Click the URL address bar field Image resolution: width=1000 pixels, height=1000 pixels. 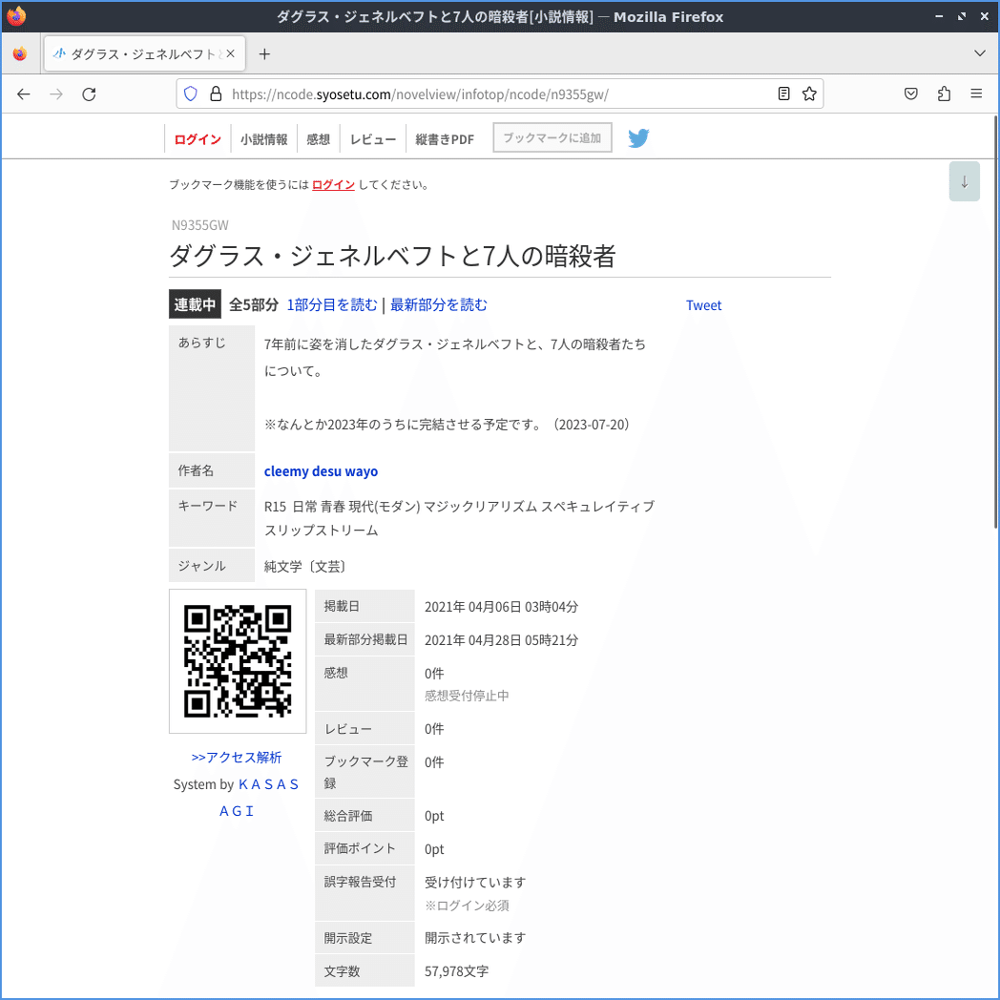click(x=499, y=94)
